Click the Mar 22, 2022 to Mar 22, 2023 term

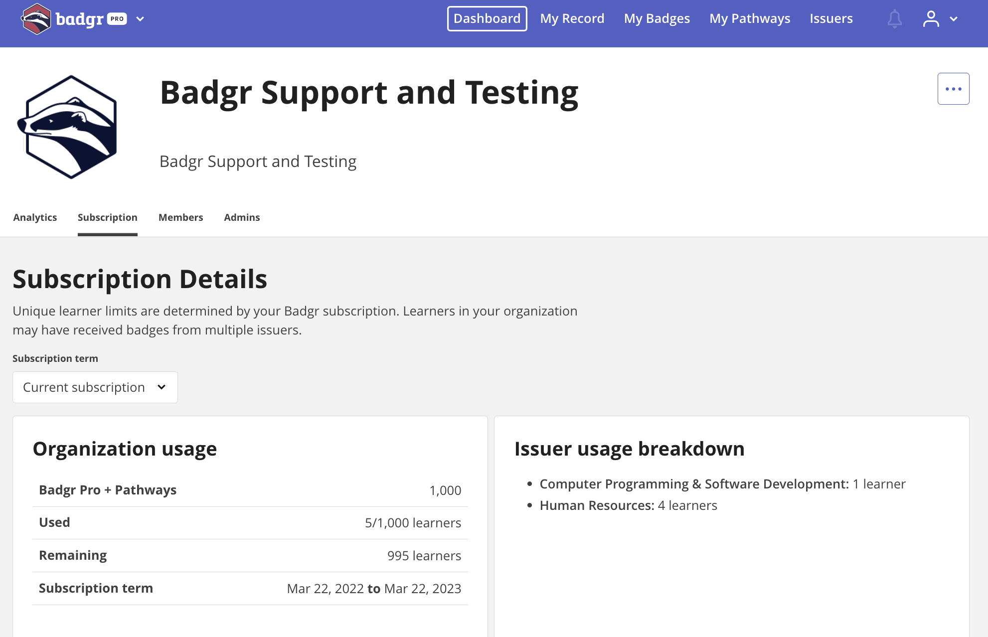(x=374, y=589)
